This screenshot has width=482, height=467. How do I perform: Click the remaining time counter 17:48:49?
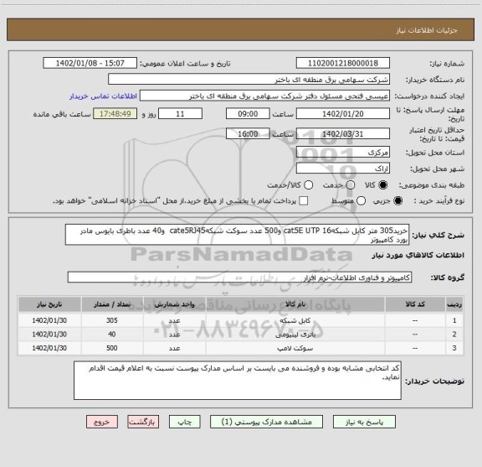point(115,114)
